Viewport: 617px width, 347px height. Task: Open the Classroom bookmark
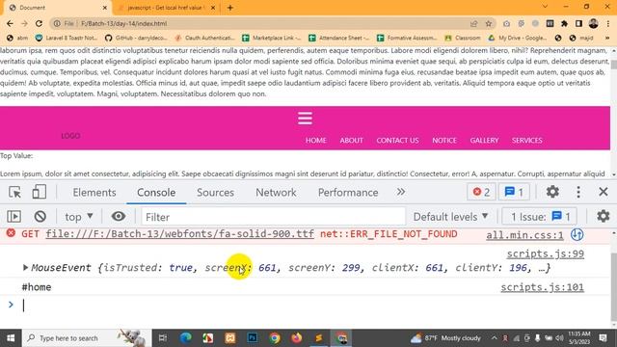click(x=463, y=38)
